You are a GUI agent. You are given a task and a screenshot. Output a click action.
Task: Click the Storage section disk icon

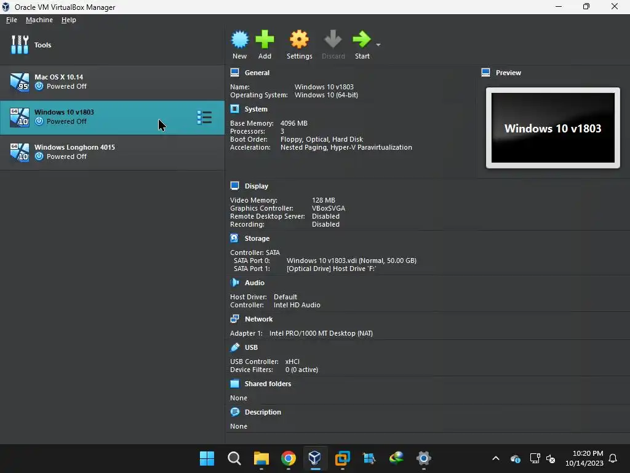click(x=234, y=238)
